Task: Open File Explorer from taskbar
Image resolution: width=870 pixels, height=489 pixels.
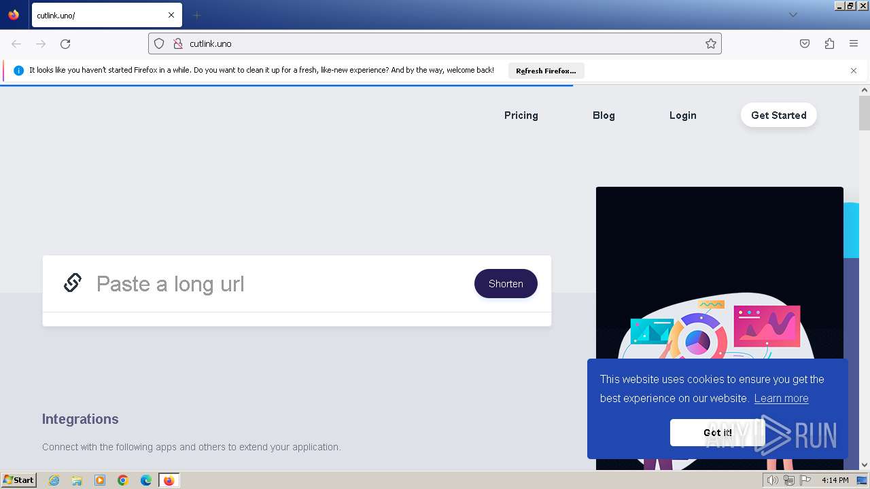Action: coord(77,480)
